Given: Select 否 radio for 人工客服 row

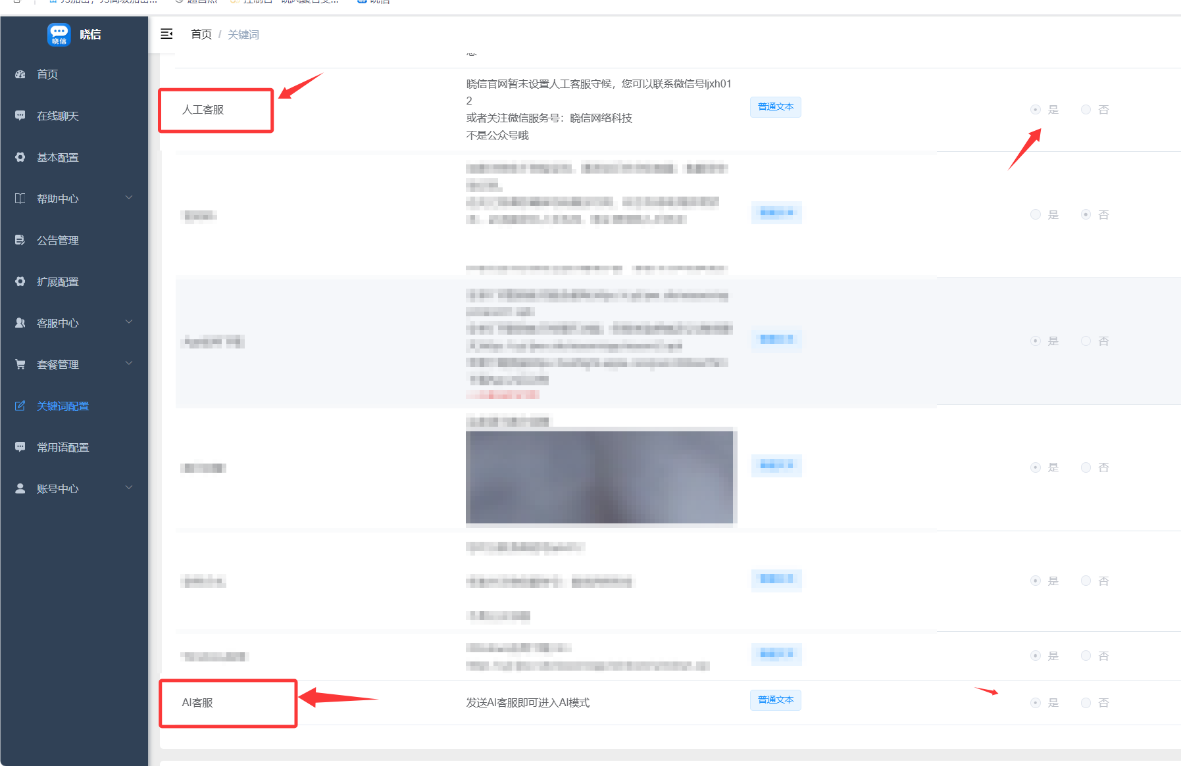Looking at the screenshot, I should click(1086, 110).
